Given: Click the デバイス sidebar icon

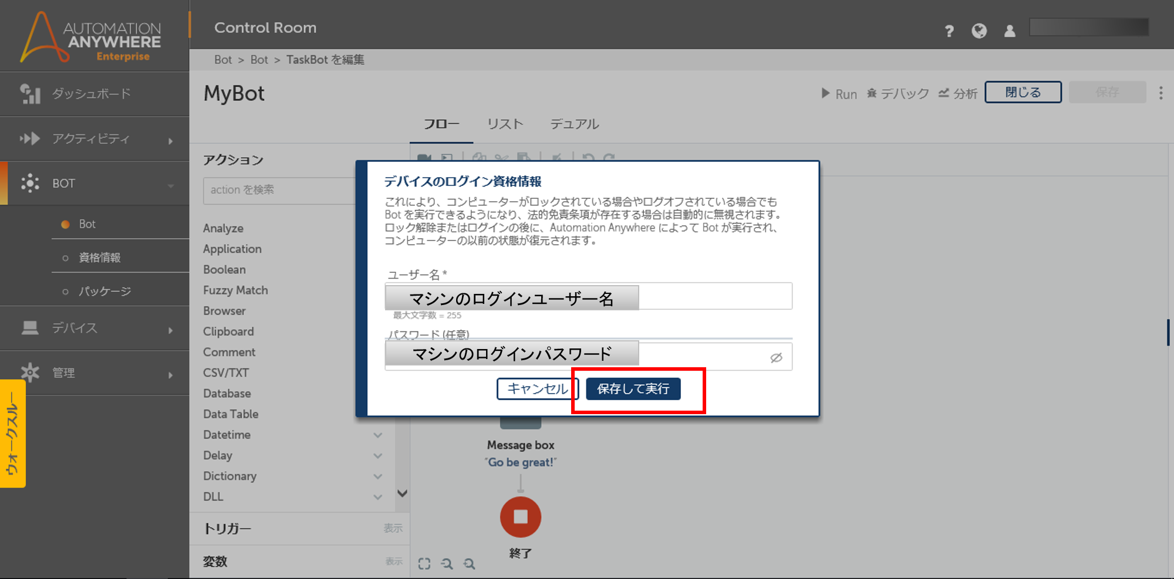Looking at the screenshot, I should 30,327.
